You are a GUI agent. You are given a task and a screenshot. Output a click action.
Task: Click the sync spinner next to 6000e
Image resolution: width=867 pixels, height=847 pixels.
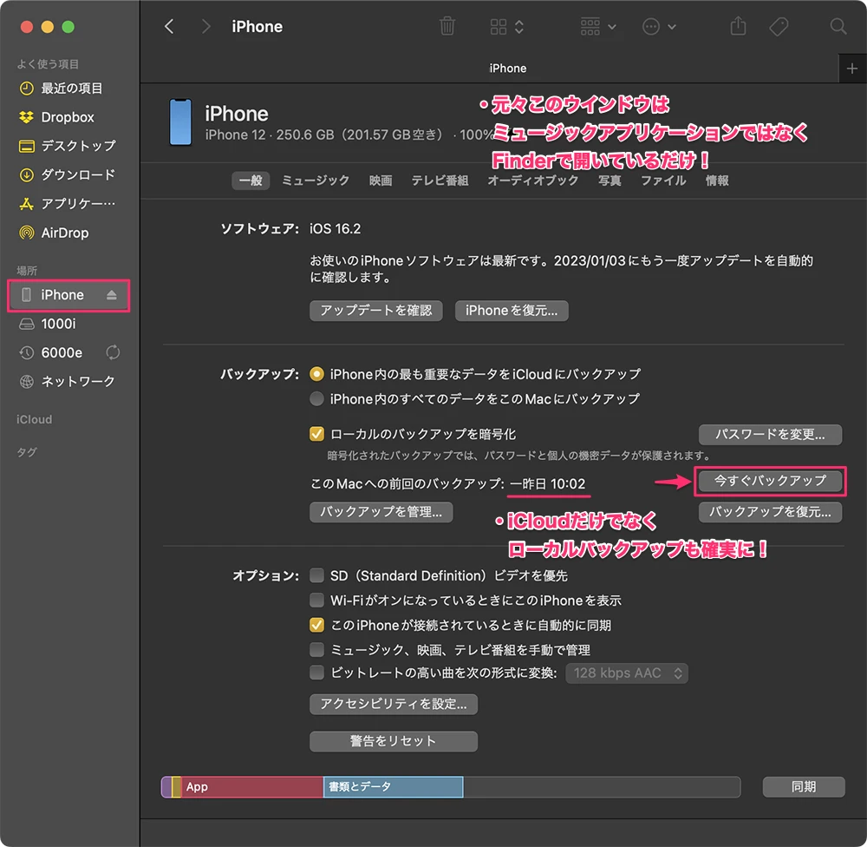click(113, 352)
